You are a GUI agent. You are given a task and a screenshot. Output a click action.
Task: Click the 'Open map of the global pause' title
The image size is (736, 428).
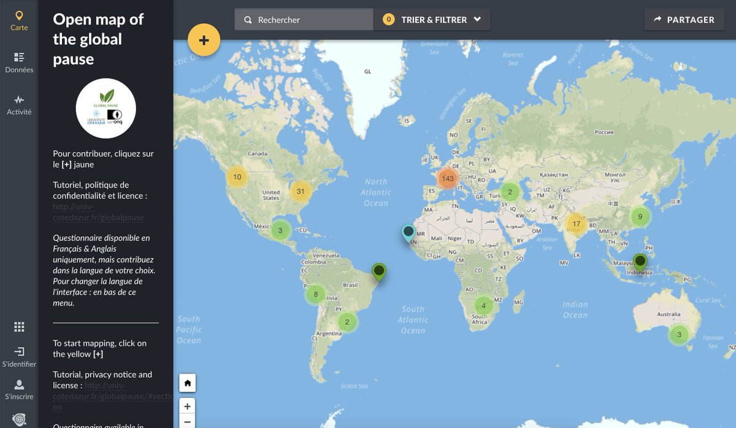[x=98, y=39]
